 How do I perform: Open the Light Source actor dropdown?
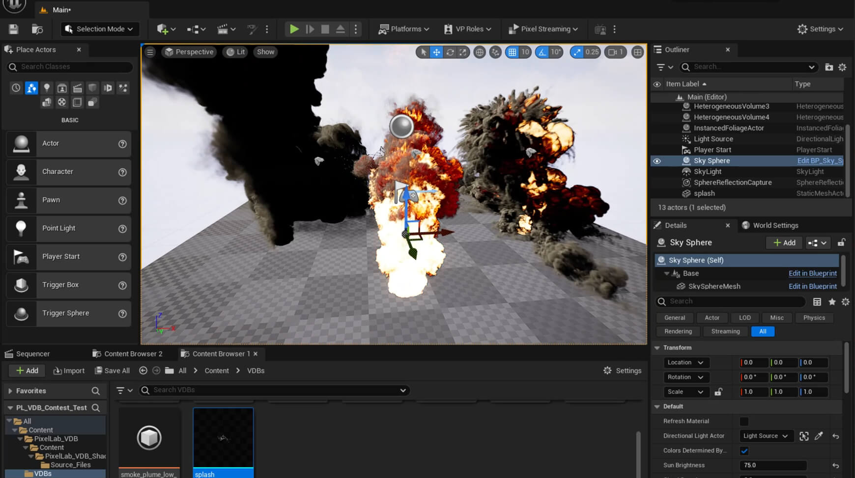(x=765, y=436)
